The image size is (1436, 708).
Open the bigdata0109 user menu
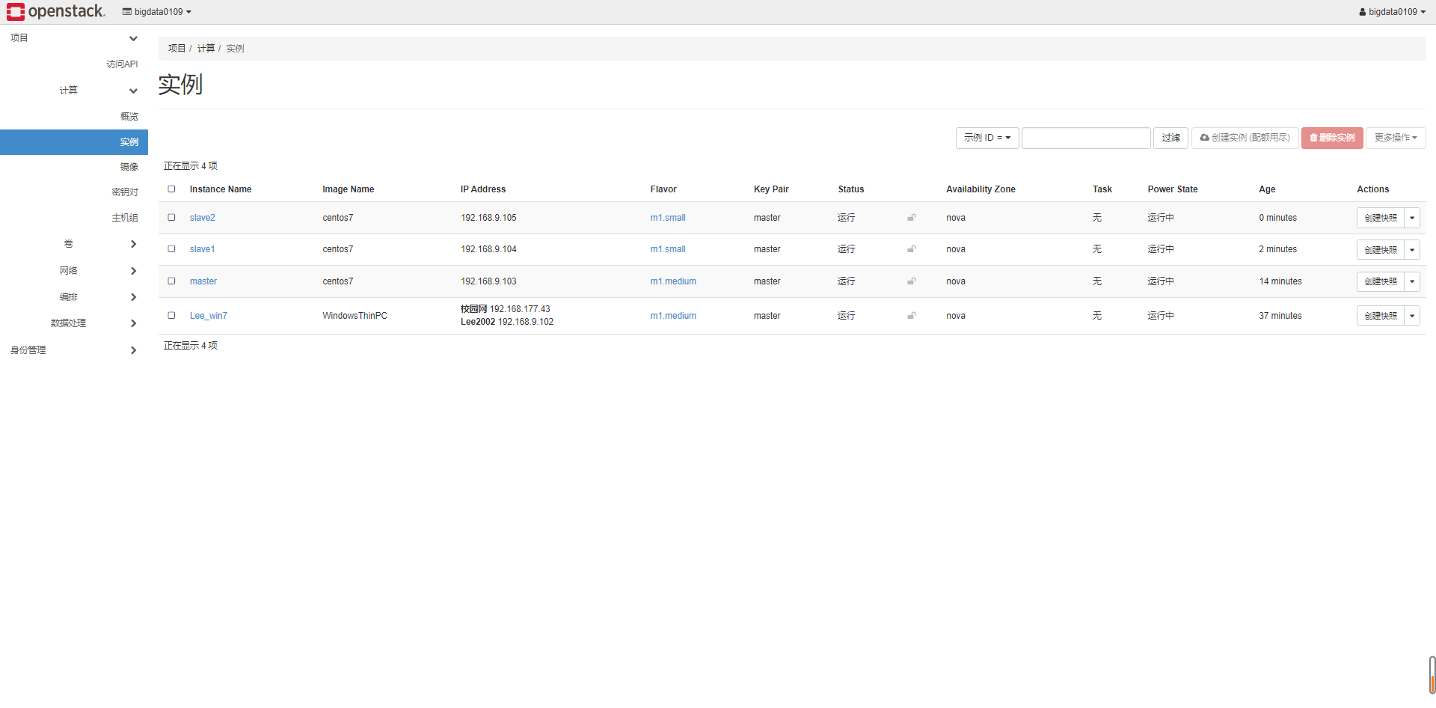[1393, 12]
